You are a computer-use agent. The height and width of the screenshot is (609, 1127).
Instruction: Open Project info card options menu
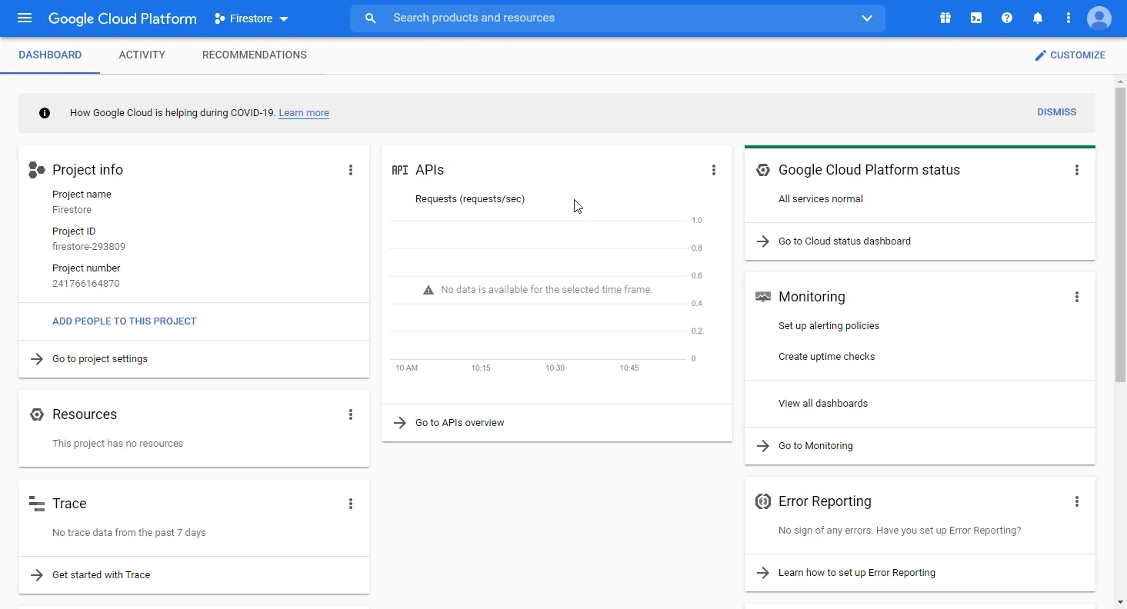click(x=351, y=170)
